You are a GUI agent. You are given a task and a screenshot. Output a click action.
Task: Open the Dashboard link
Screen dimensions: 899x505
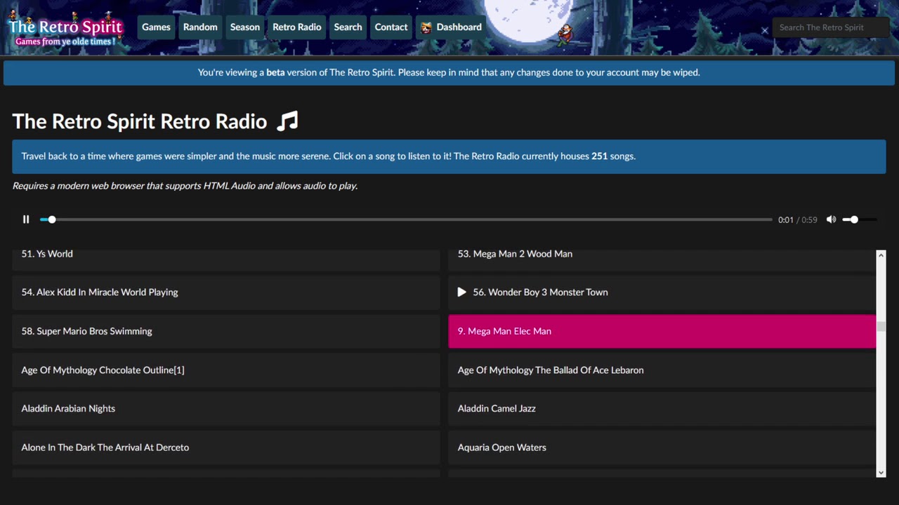coord(451,27)
